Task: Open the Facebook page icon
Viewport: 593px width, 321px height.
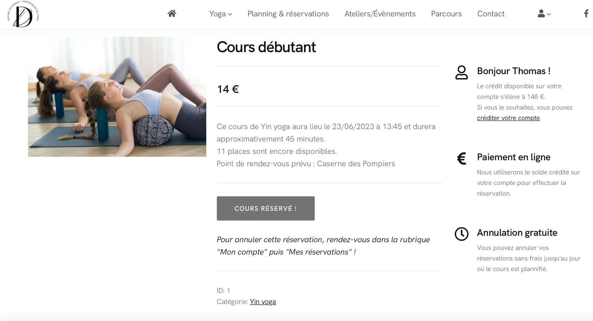Action: pos(586,13)
